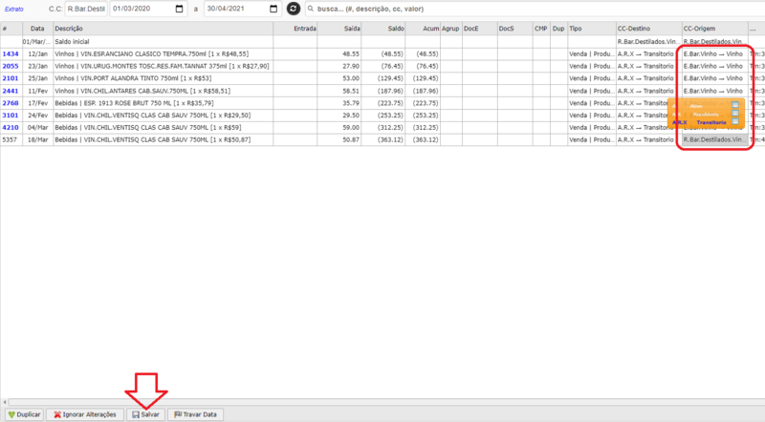Click the Saldo value (363.12)
This screenshot has width=765, height=422.
[x=390, y=139]
